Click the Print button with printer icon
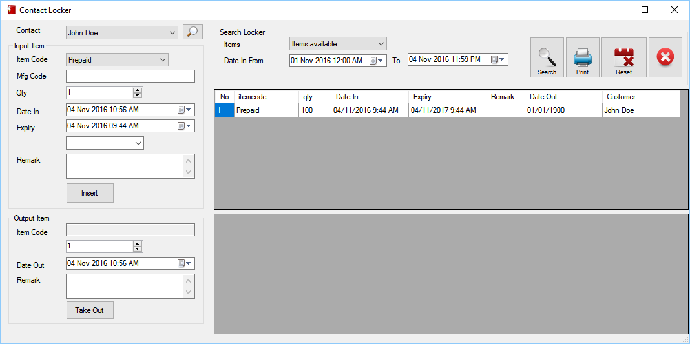Image resolution: width=690 pixels, height=344 pixels. click(583, 57)
